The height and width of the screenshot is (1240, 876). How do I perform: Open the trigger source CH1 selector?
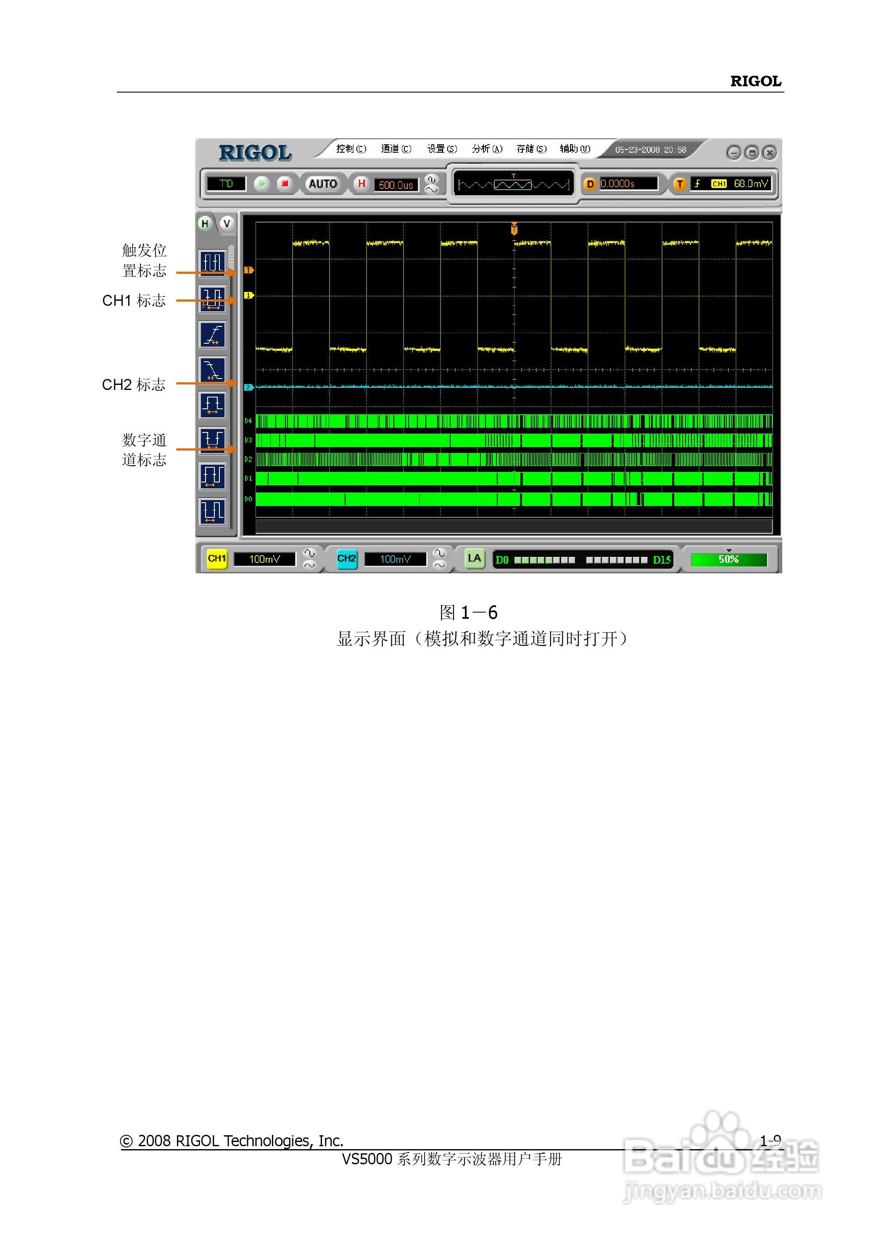pyautogui.click(x=718, y=184)
